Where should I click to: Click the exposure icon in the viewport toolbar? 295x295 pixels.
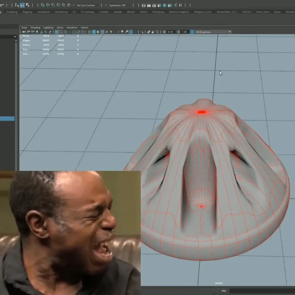click(164, 32)
